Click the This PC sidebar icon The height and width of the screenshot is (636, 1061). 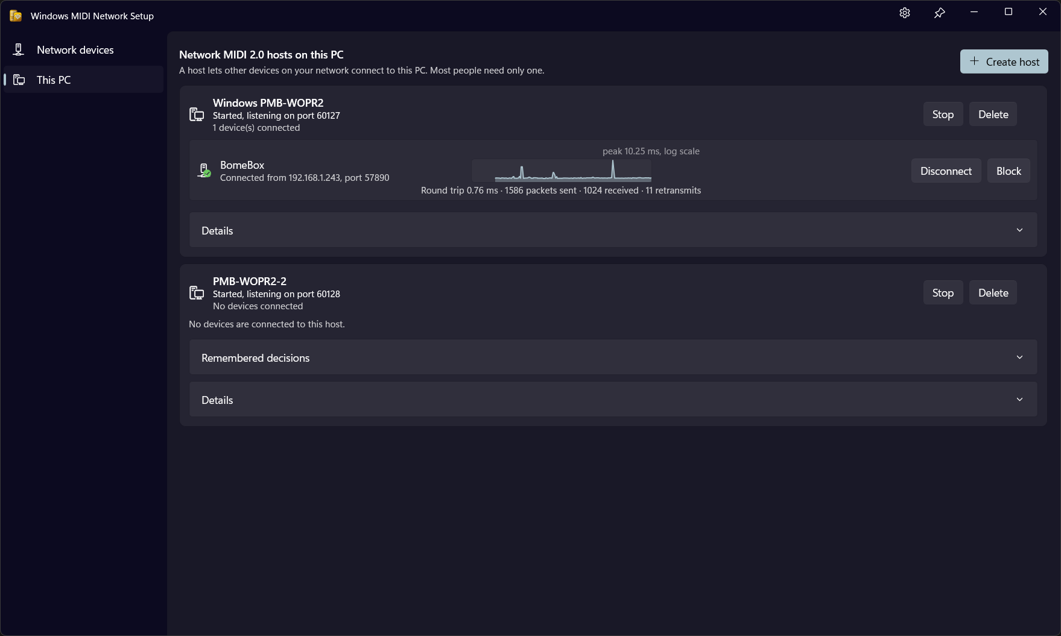19,80
